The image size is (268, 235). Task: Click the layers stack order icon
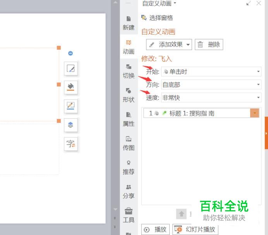coord(70,125)
